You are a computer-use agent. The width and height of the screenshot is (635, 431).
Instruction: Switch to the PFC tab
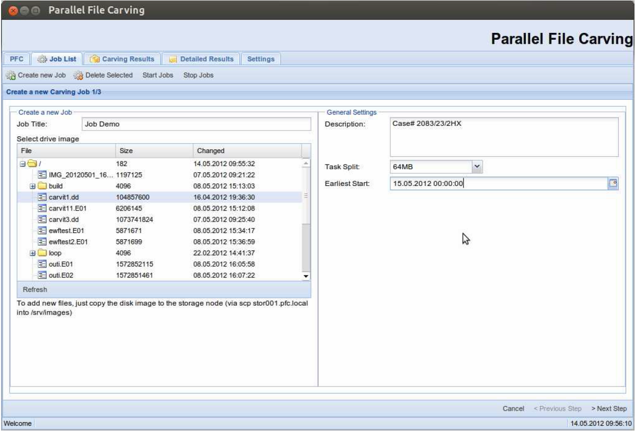click(16, 59)
